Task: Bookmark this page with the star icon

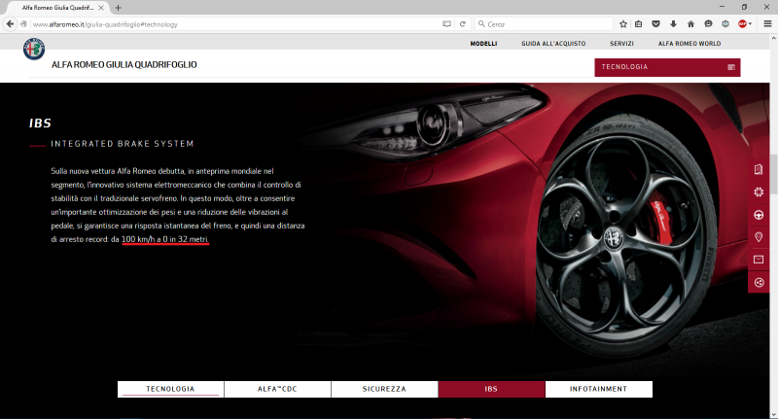Action: tap(623, 23)
